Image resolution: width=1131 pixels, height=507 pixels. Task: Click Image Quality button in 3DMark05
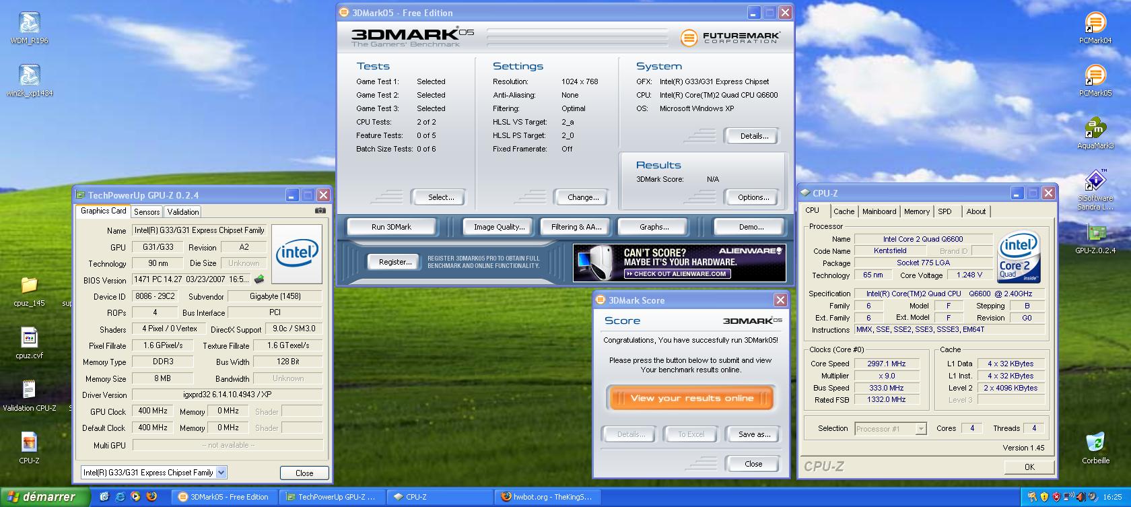(499, 227)
